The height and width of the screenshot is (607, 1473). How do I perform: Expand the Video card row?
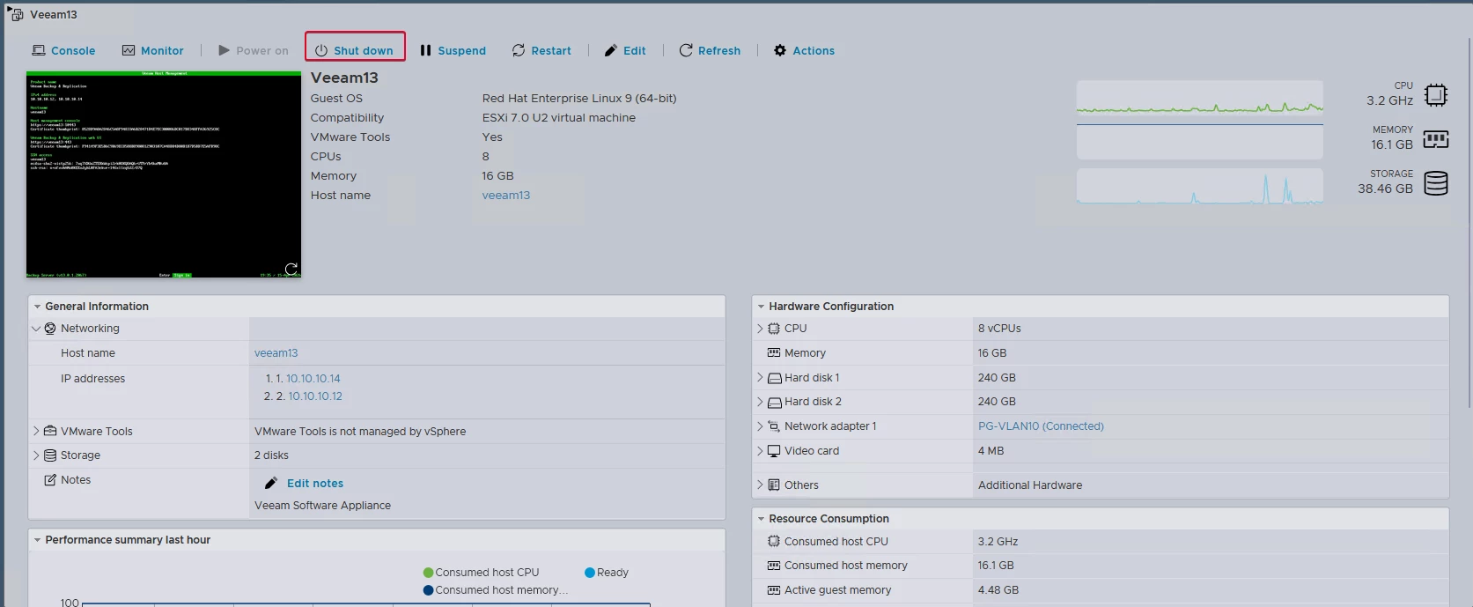[760, 451]
